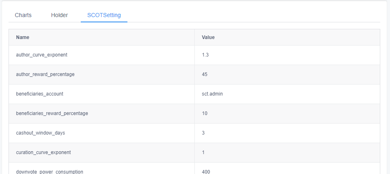This screenshot has height=174, width=390.
Task: Select the beneficiaries_account row name
Action: (x=39, y=94)
